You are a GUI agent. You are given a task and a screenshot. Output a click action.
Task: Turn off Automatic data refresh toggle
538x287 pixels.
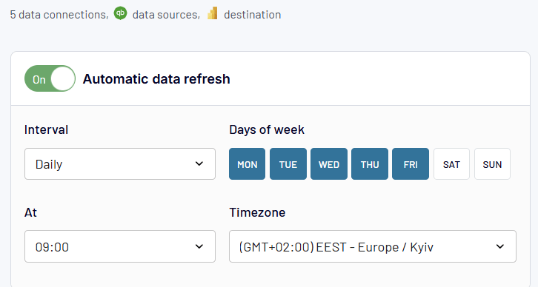[50, 78]
